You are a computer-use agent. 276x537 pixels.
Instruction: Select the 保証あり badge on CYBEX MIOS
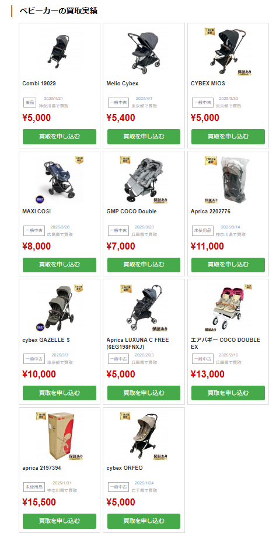[x=244, y=72]
